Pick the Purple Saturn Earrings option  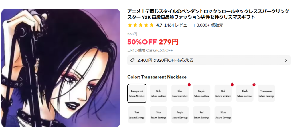[x=180, y=115]
